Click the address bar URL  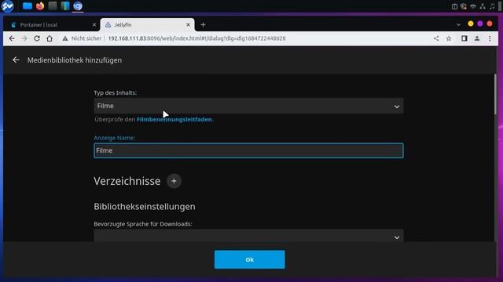pos(196,38)
